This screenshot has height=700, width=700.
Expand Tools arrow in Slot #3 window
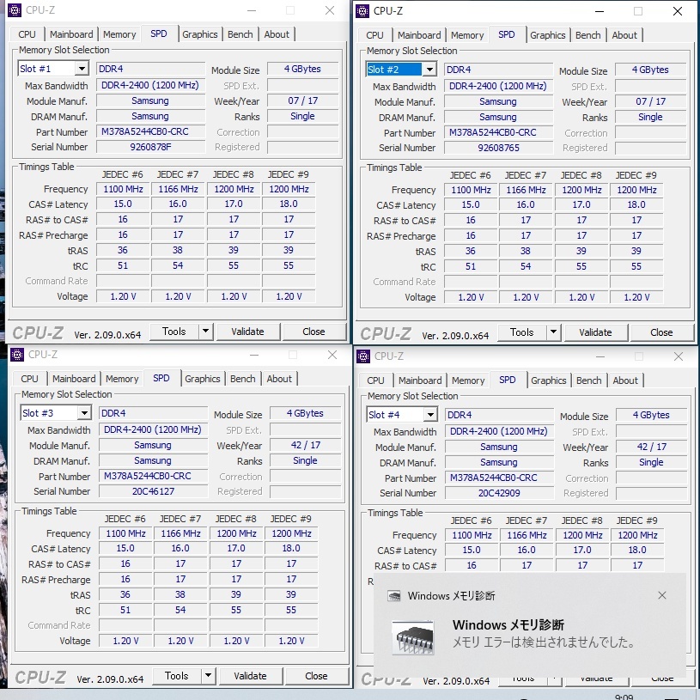[209, 676]
